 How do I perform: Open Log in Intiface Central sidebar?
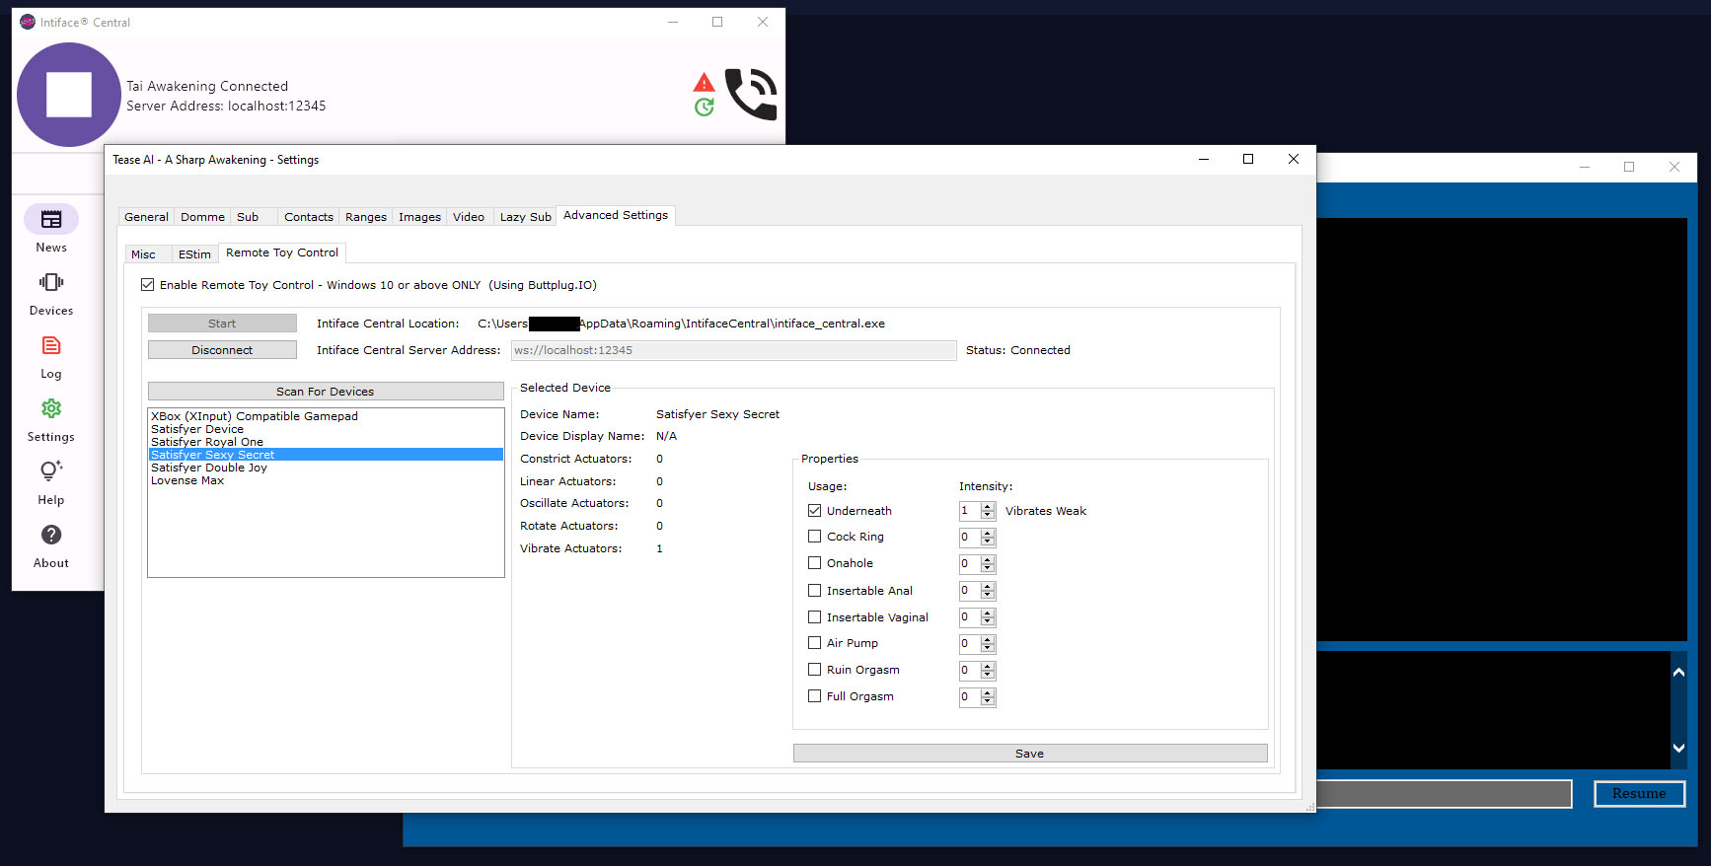click(51, 357)
